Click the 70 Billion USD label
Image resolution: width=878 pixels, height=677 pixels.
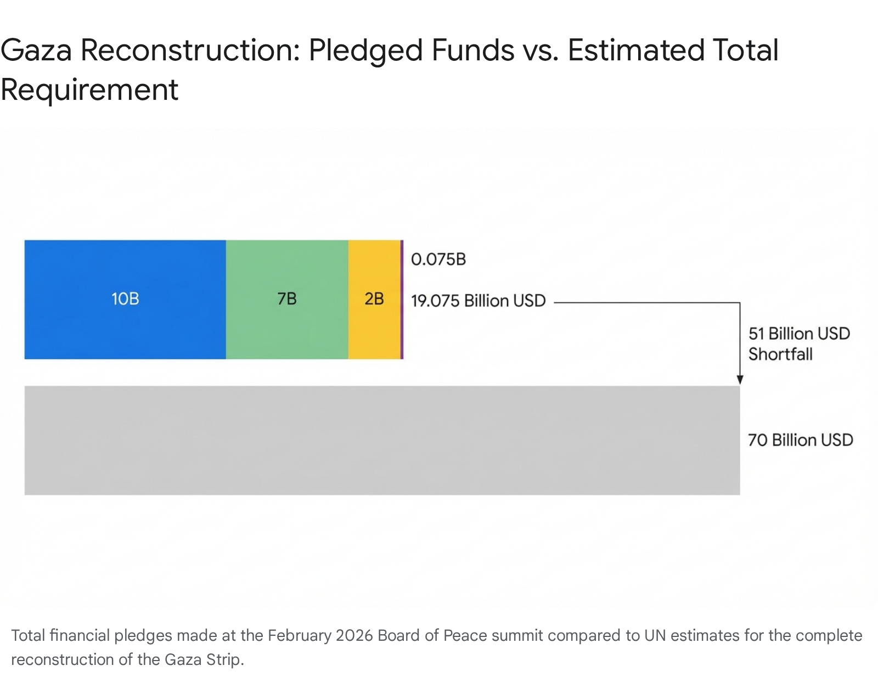click(x=800, y=440)
